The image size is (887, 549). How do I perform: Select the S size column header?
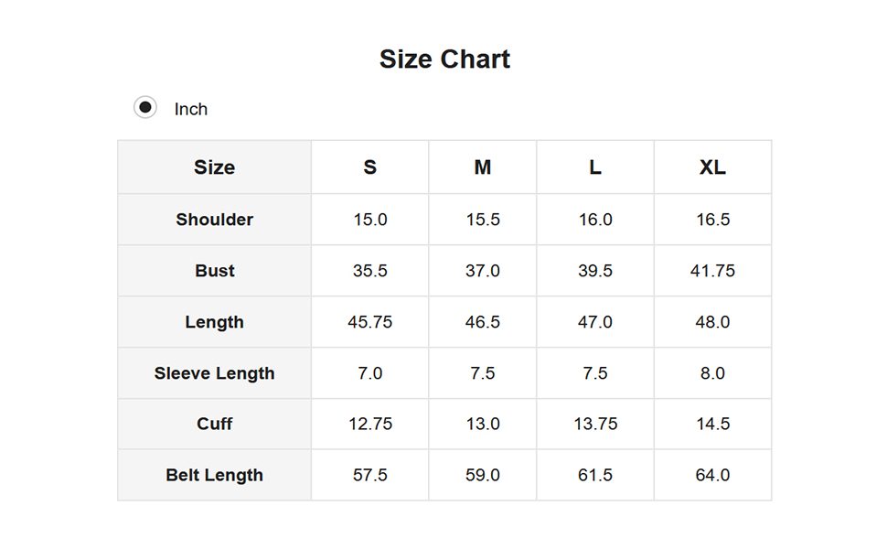click(369, 167)
